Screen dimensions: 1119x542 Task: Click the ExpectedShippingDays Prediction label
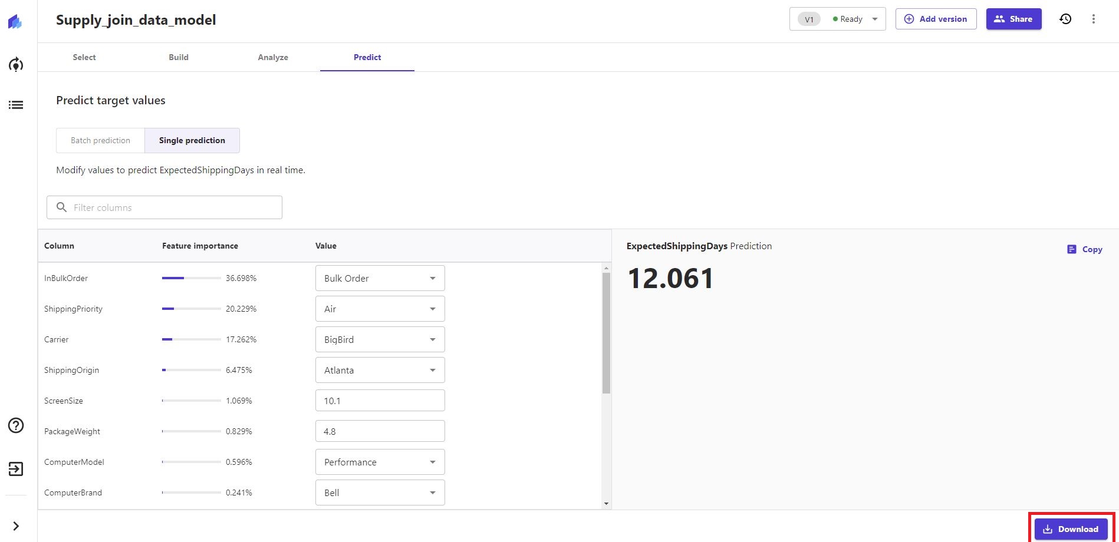pos(699,246)
